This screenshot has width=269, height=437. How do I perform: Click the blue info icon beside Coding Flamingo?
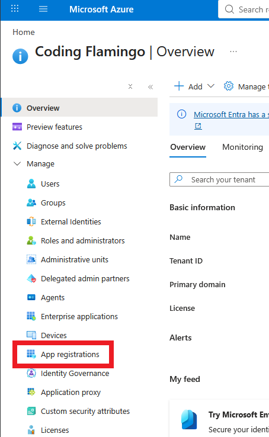[x=20, y=56]
